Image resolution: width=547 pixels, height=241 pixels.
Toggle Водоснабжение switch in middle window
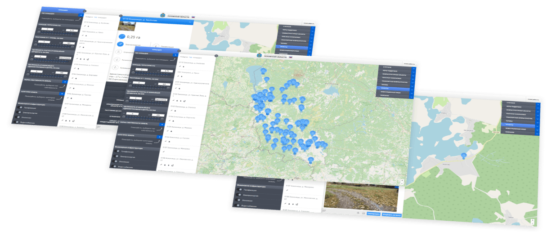[113, 166]
